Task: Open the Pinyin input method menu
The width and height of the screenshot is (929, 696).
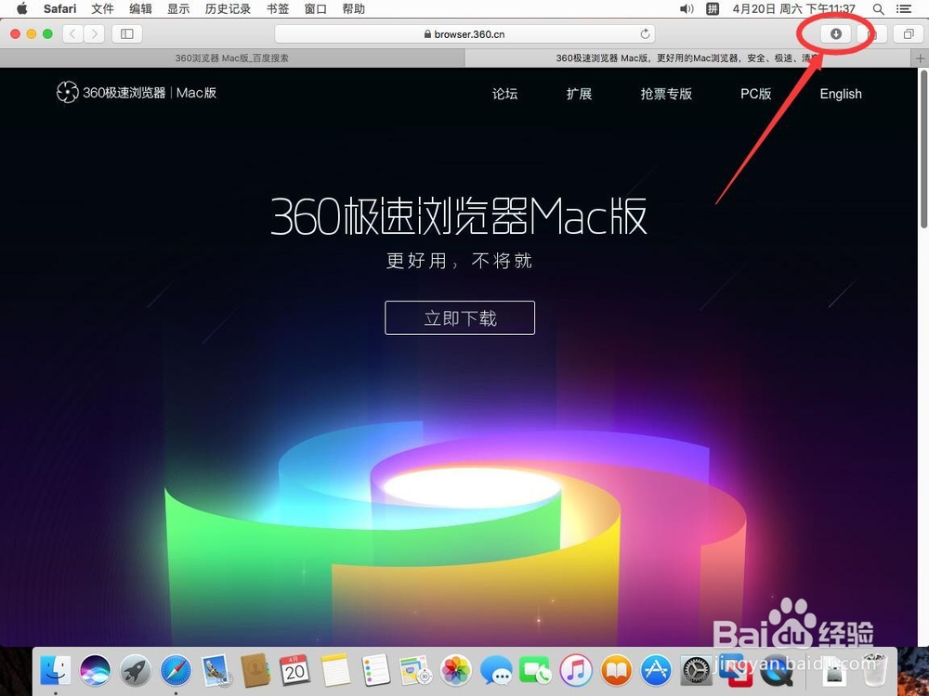Action: click(713, 9)
